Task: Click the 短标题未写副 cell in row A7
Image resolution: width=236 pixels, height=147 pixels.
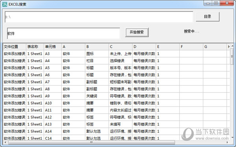Action: click(x=121, y=82)
